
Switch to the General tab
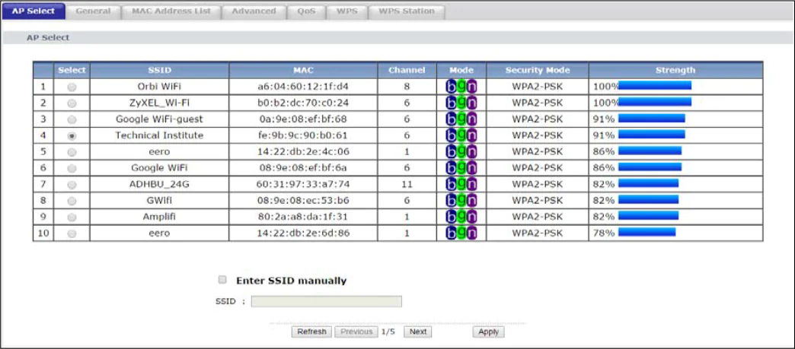93,11
